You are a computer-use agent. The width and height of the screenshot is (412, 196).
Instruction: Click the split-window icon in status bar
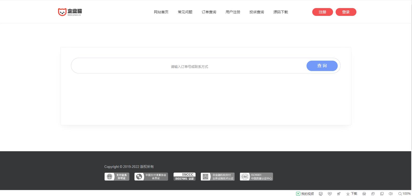pos(382,194)
